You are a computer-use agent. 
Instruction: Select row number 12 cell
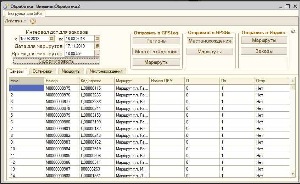(27, 162)
